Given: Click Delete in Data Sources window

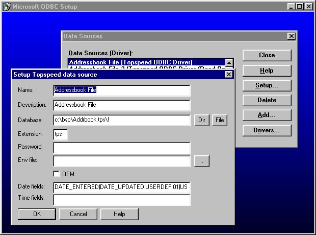Looking at the screenshot, I should click(x=267, y=100).
